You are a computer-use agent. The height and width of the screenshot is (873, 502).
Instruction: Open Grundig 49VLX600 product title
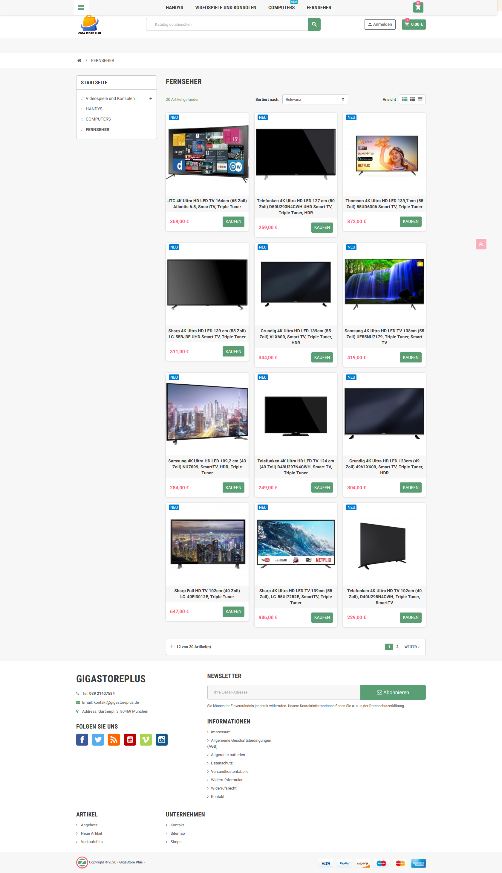tap(384, 467)
